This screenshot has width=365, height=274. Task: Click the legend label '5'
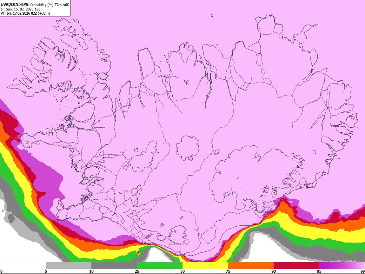coord(46,271)
